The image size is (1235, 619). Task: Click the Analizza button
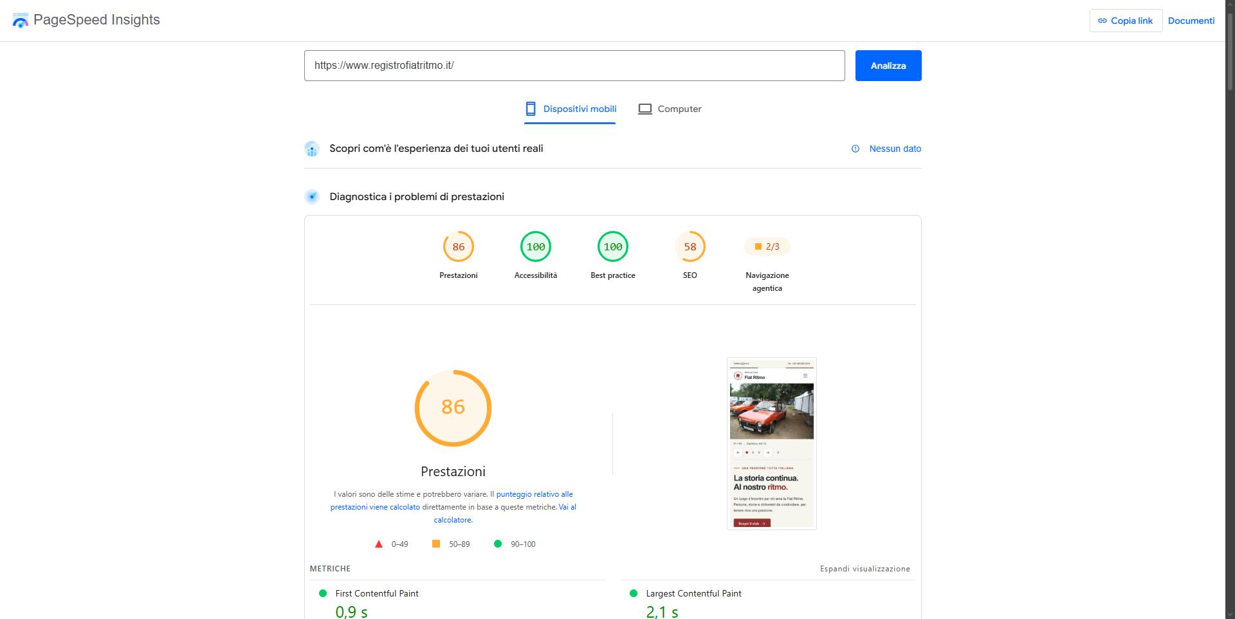click(x=888, y=66)
